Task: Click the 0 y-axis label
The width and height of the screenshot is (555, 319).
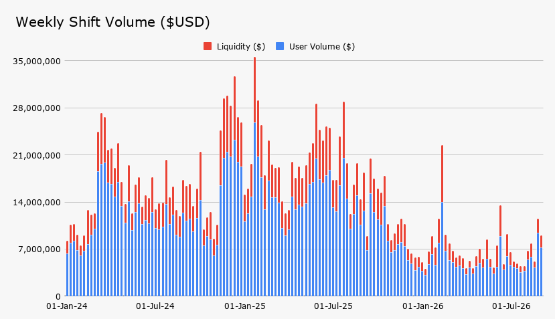Action: click(x=58, y=296)
